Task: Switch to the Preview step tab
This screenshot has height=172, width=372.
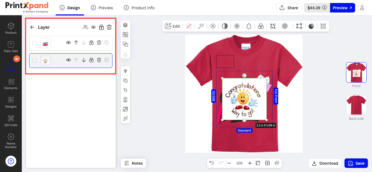Action: 102,8
